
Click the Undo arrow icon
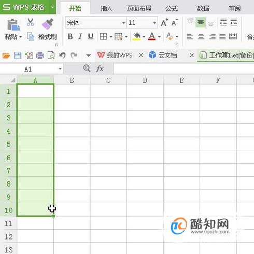point(62,55)
